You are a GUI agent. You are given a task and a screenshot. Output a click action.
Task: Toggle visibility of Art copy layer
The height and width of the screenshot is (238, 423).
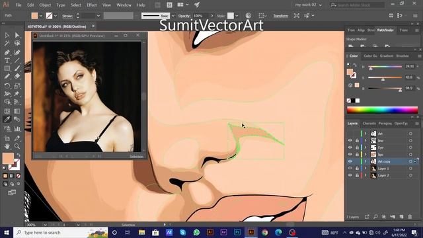(350, 161)
